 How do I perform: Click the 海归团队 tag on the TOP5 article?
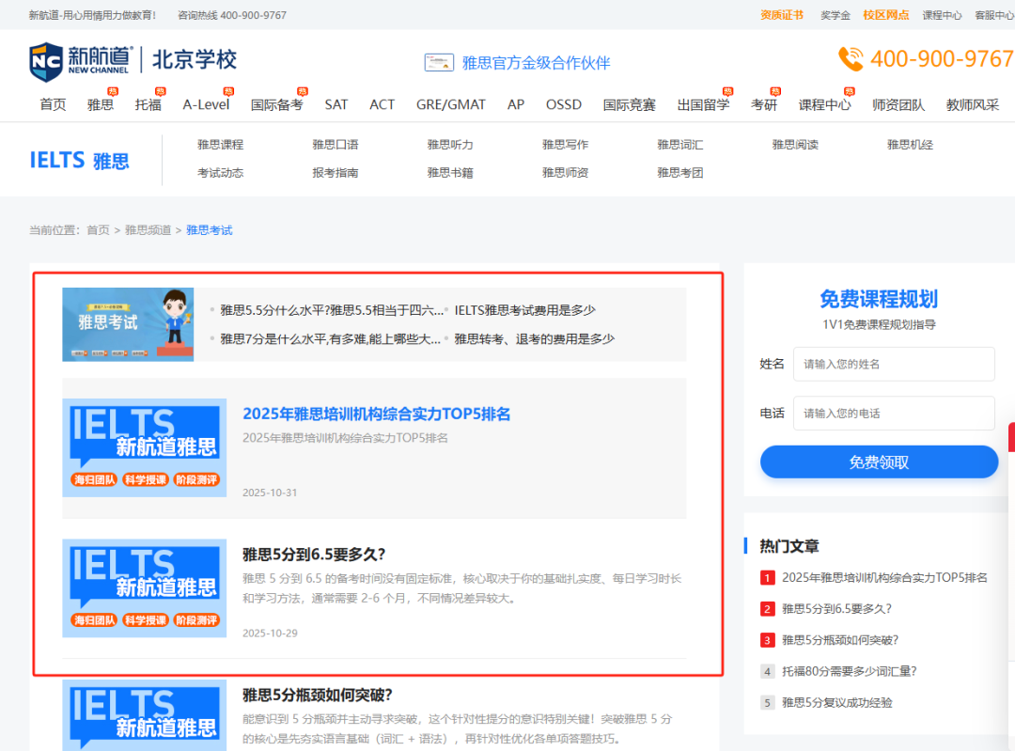94,479
